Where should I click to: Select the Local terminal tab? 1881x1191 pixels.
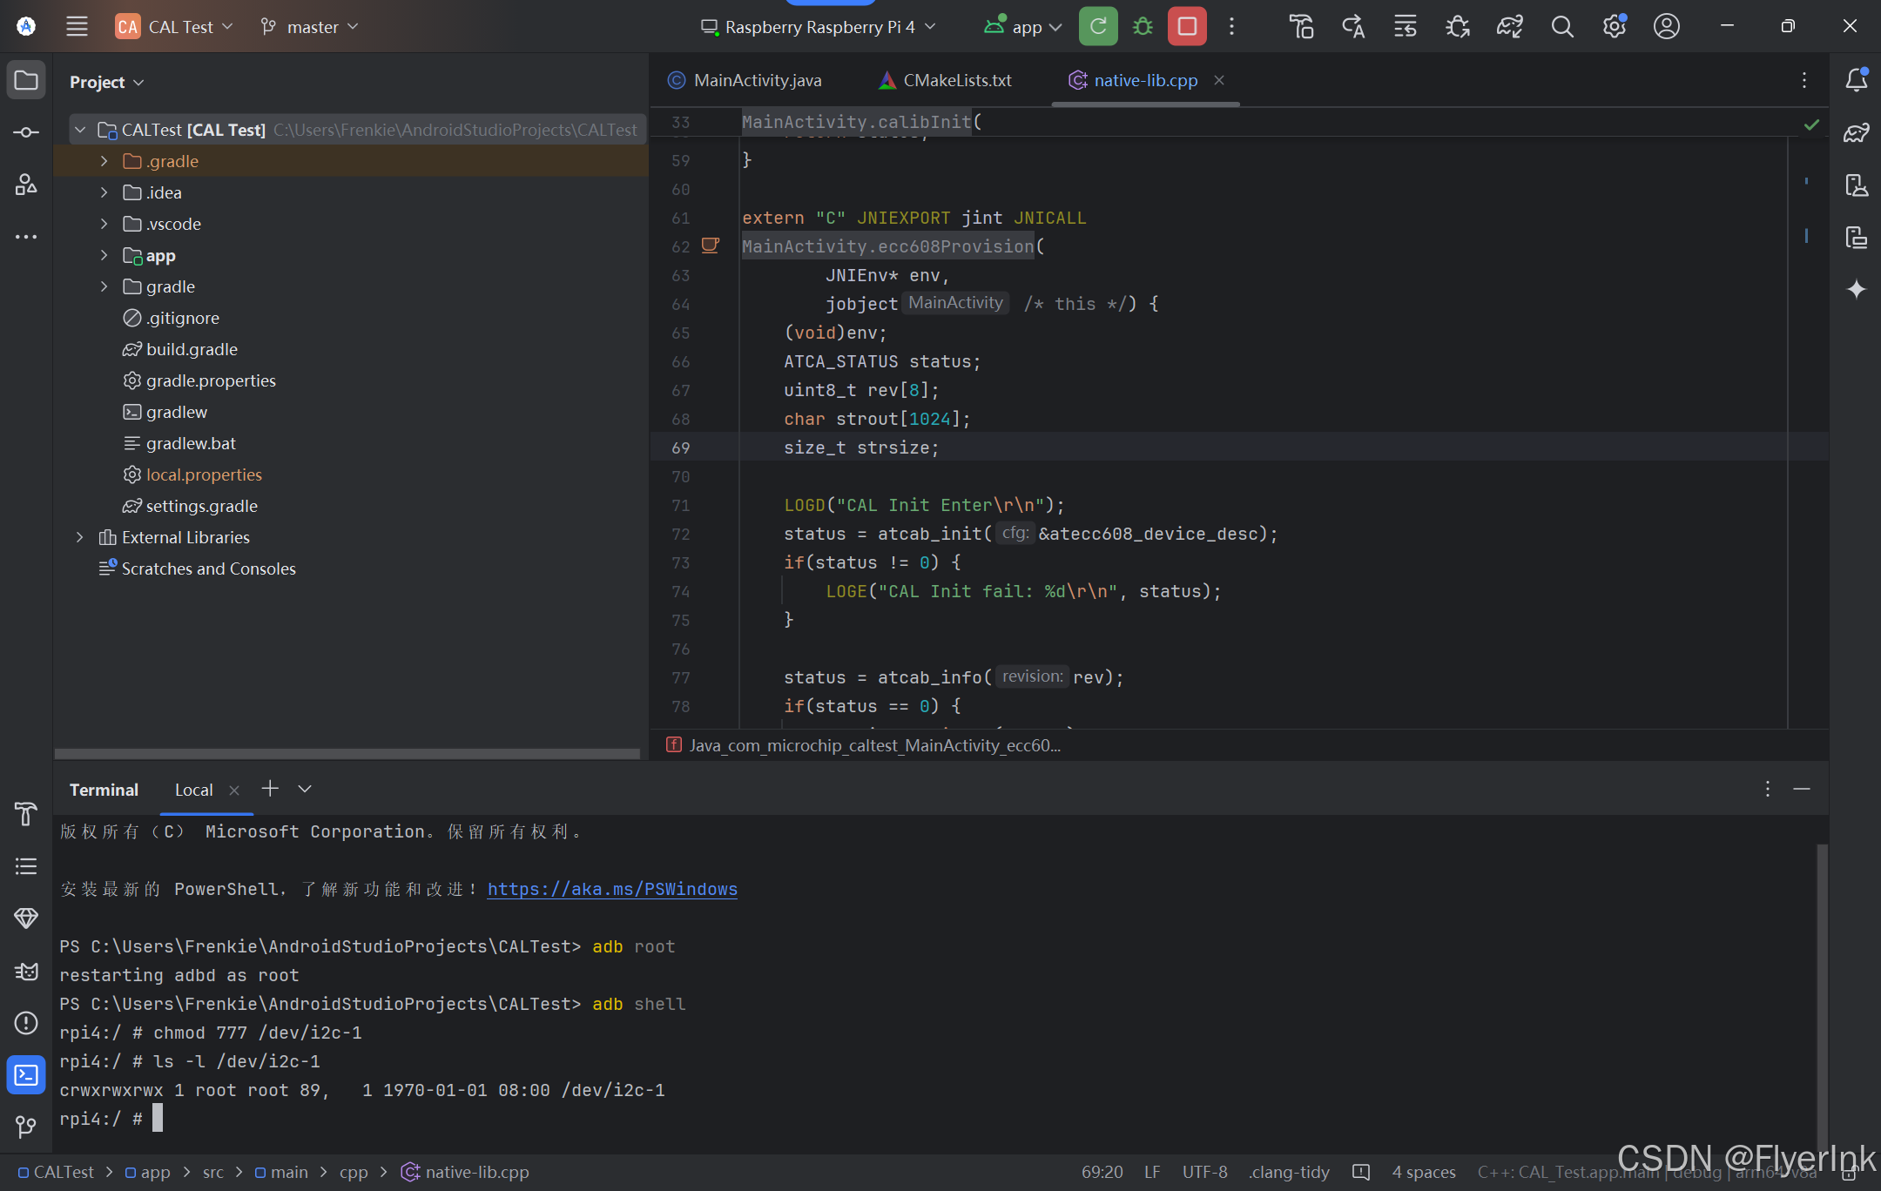193,790
